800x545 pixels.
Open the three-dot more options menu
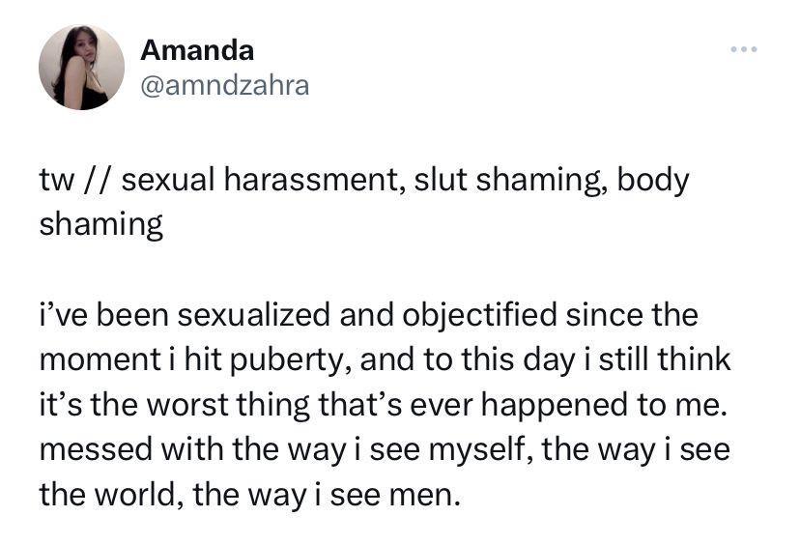click(743, 49)
